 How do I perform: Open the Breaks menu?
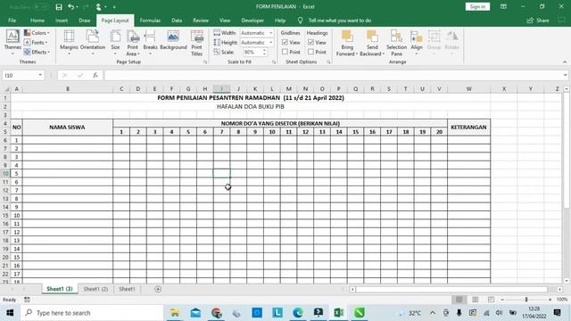[x=150, y=43]
